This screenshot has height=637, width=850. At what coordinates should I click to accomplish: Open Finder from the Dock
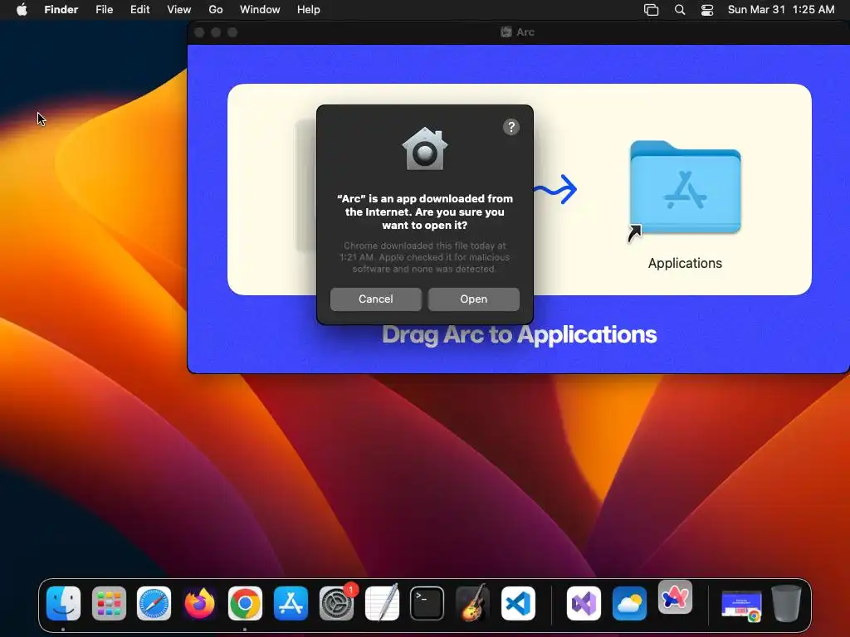pyautogui.click(x=63, y=604)
